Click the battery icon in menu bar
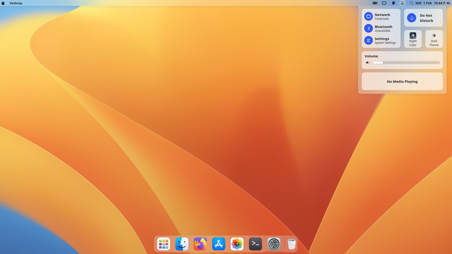452x254 pixels. click(375, 3)
